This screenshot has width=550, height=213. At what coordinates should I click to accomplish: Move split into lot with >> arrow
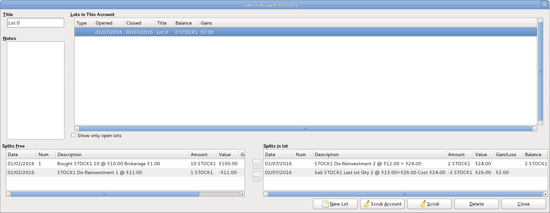coord(257,164)
